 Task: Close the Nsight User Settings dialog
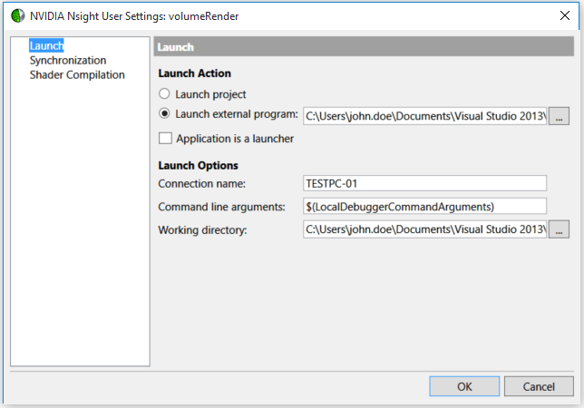(x=565, y=15)
